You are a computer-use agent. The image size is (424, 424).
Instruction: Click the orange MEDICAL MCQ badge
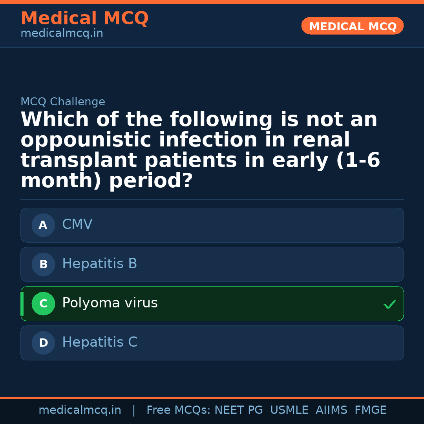point(353,26)
